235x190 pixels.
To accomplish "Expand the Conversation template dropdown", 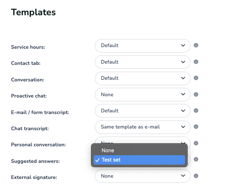I will (x=143, y=78).
